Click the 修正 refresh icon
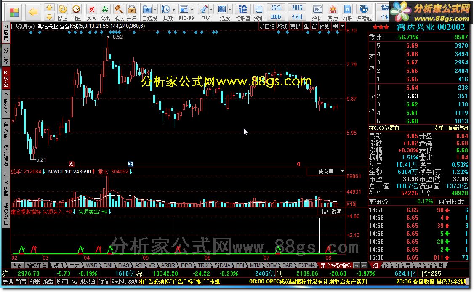 pyautogui.click(x=63, y=9)
